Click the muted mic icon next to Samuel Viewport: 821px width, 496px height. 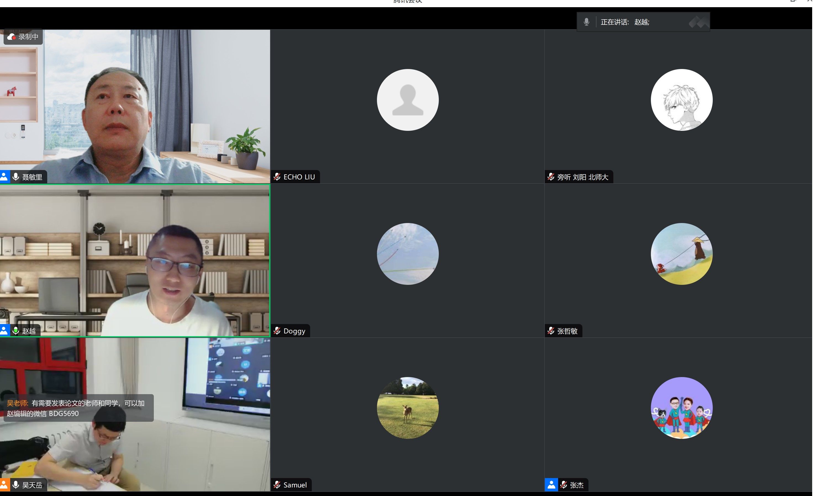pos(277,484)
